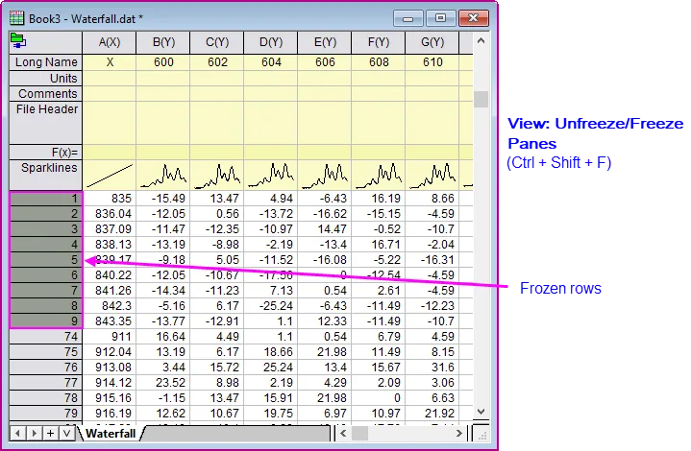Click the Book3 workbook window icon

16,18
